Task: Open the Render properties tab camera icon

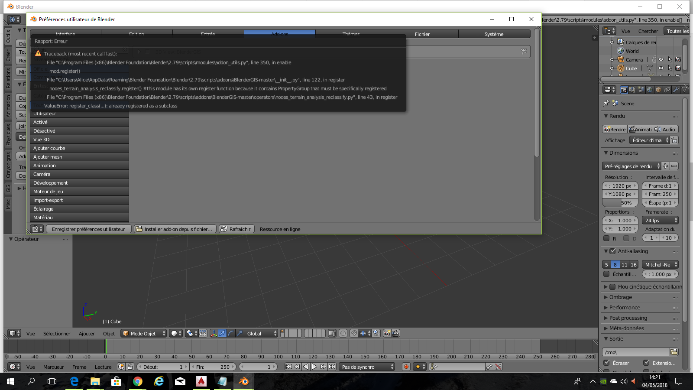Action: coord(624,90)
